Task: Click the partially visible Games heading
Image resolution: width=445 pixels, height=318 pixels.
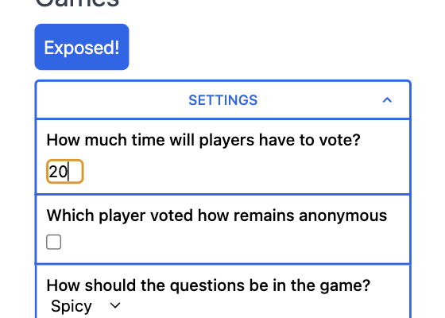Action: coord(77,3)
